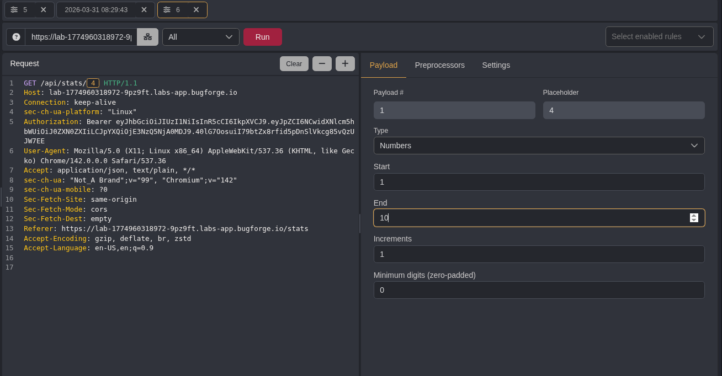This screenshot has height=376, width=722.
Task: Close the session tab numbered 6
Action: (196, 10)
